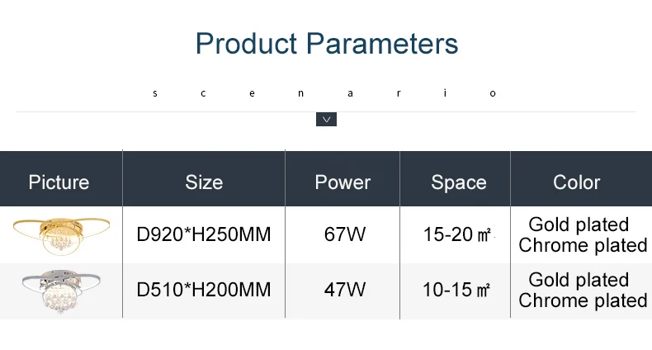Click the Product Parameters heading
Viewport: 652px width, 350px height.
[x=327, y=43]
